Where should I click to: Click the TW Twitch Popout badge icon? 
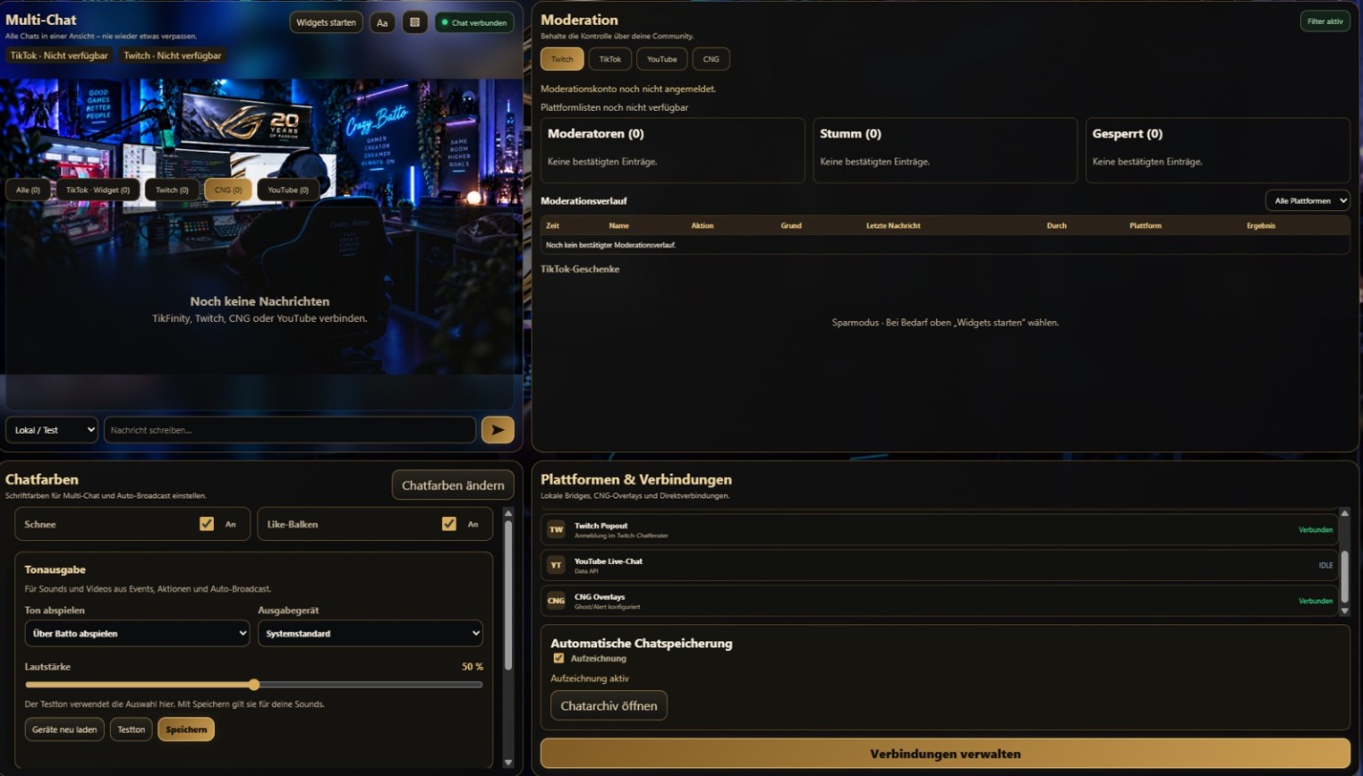click(556, 529)
